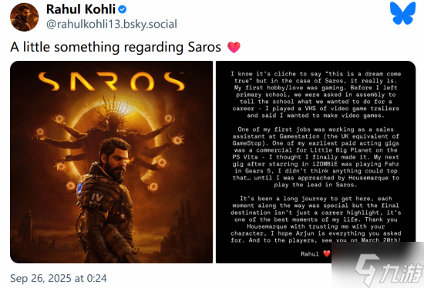The width and height of the screenshot is (424, 288).
Task: Click the heart next to 'Rahul' signature
Action: point(327,253)
